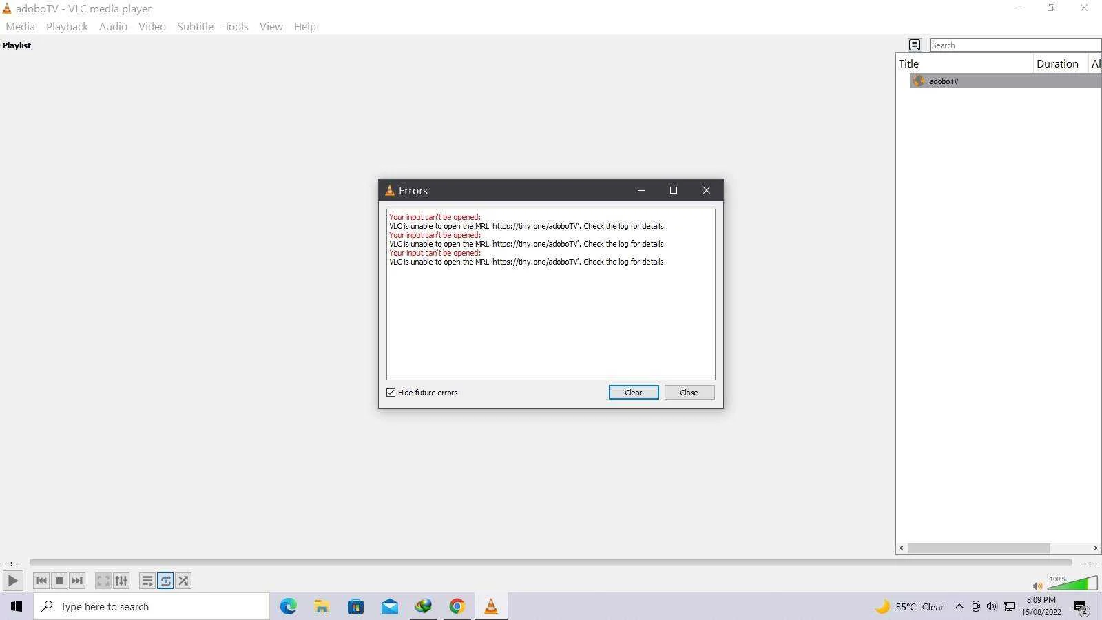Toggle random shuffle playback
This screenshot has height=620, width=1102.
[x=183, y=581]
